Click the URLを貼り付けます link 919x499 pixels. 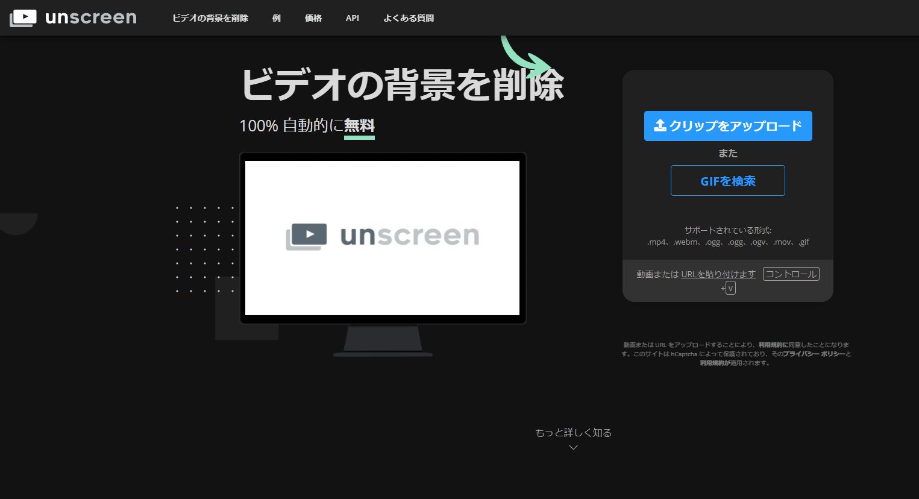[x=718, y=274]
